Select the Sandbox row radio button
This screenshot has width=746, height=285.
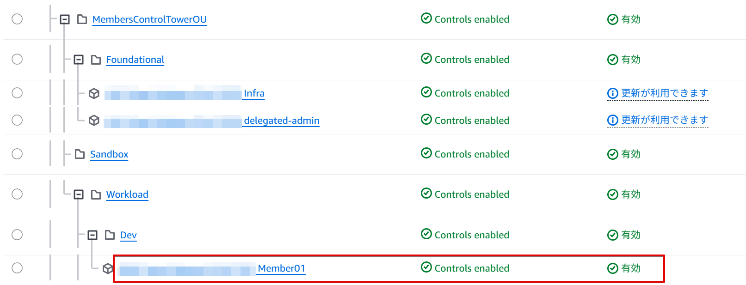[x=17, y=154]
